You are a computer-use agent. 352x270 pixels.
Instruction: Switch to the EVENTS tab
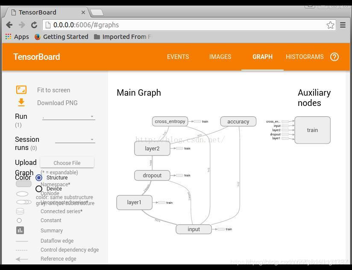click(178, 57)
